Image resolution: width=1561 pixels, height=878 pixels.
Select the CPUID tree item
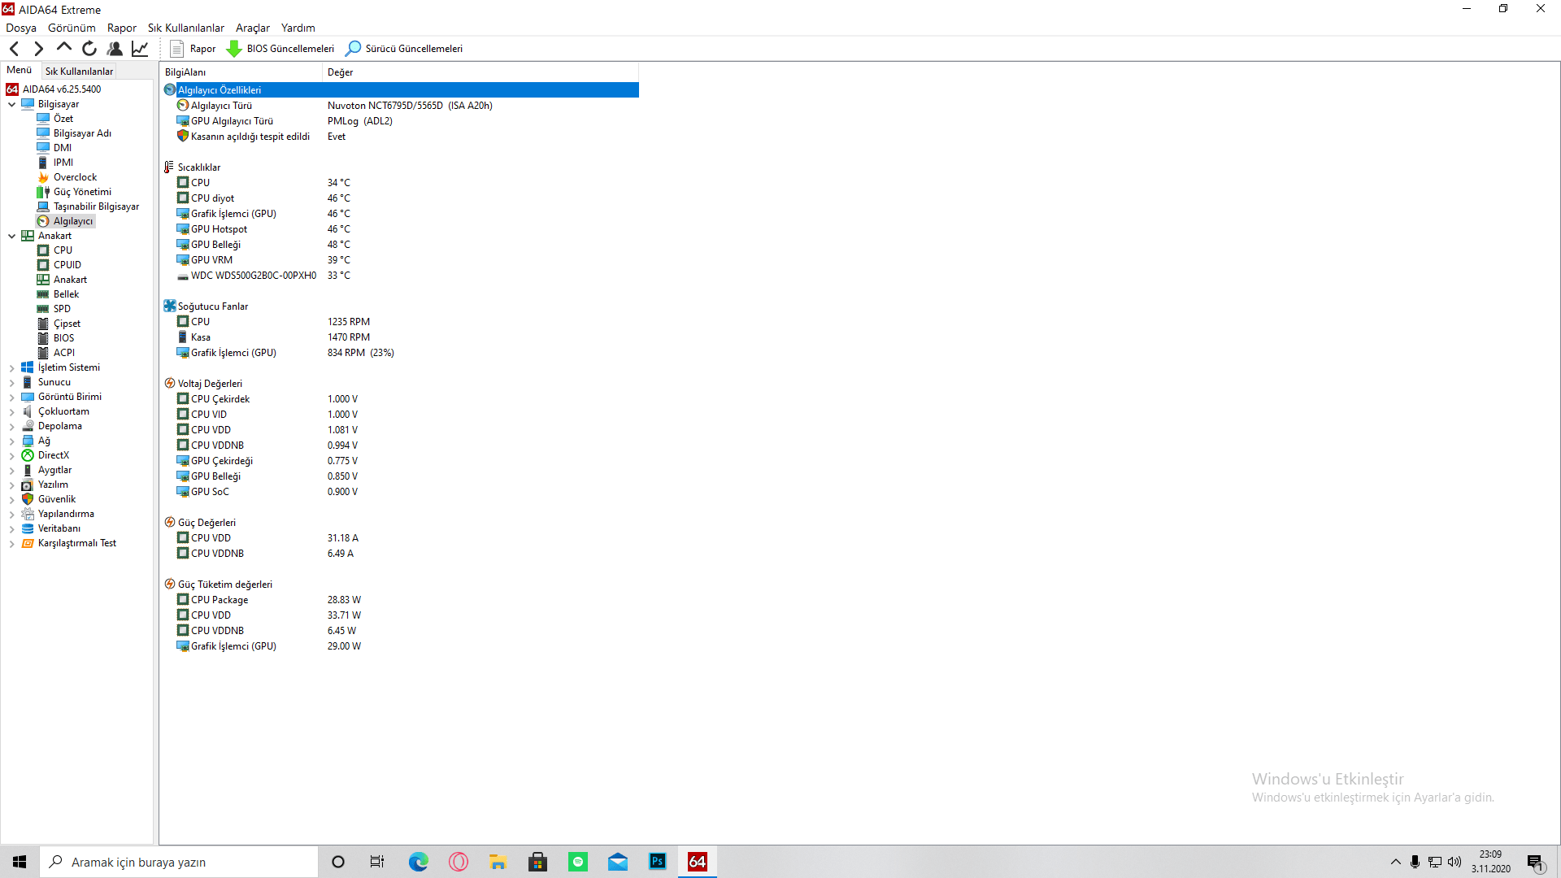tap(67, 265)
